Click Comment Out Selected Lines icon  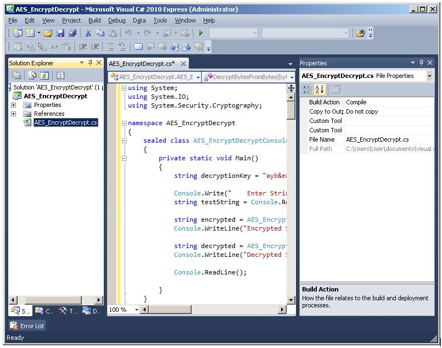pyautogui.click(x=110, y=47)
